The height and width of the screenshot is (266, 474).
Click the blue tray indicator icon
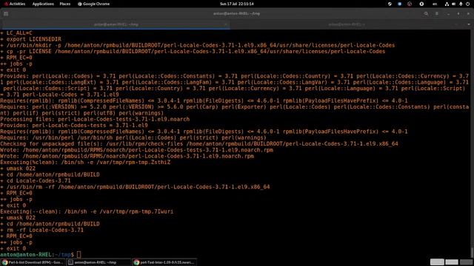(x=400, y=4)
